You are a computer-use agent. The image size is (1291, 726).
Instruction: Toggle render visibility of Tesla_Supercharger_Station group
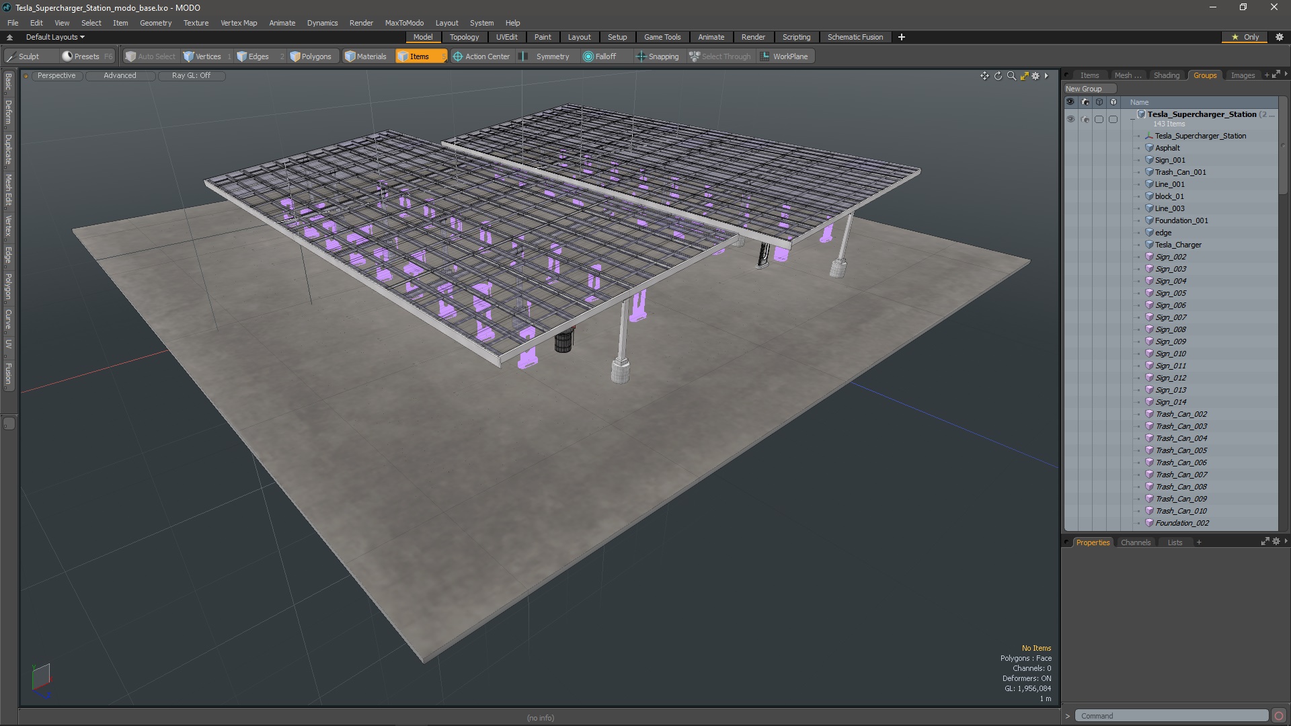pos(1085,120)
